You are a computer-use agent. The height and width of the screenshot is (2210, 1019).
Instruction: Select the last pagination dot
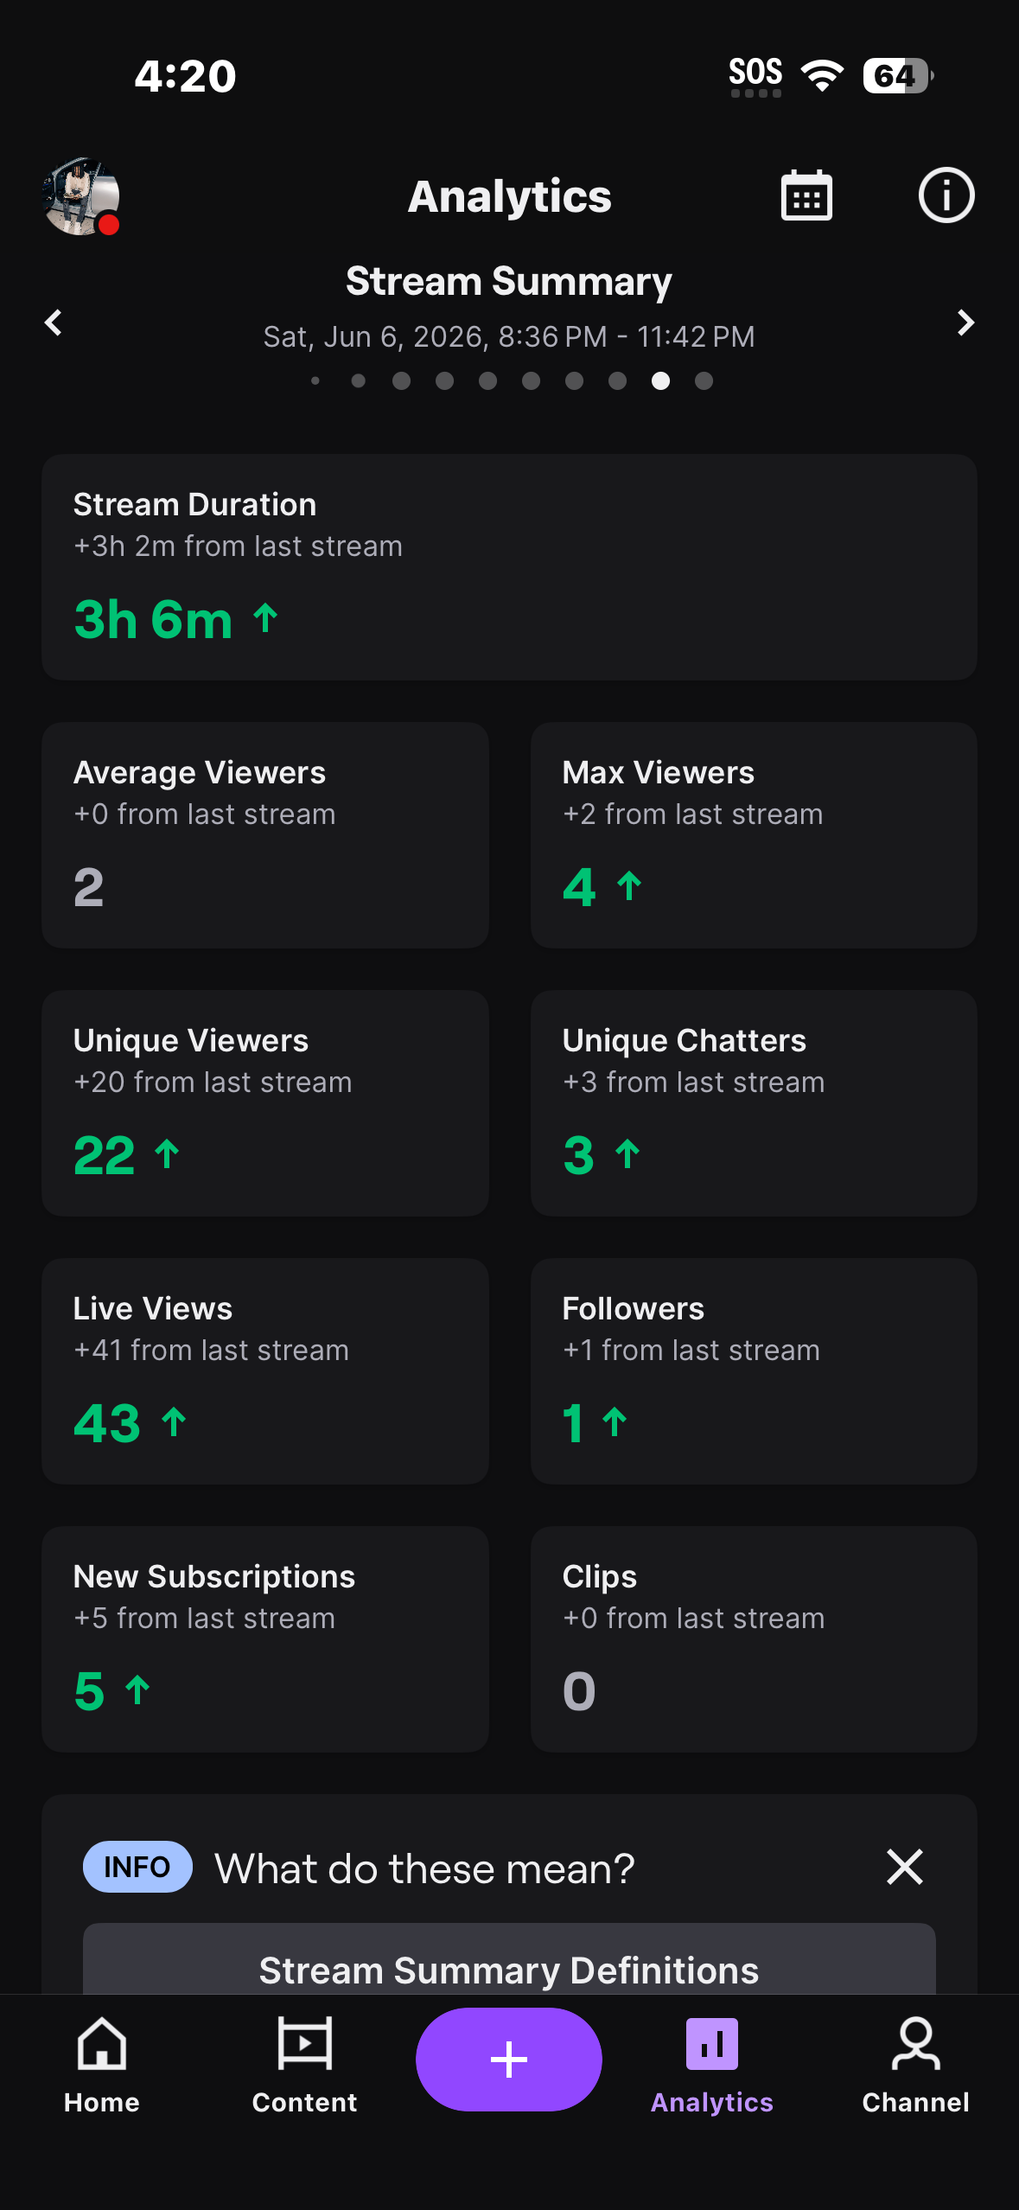pos(704,380)
